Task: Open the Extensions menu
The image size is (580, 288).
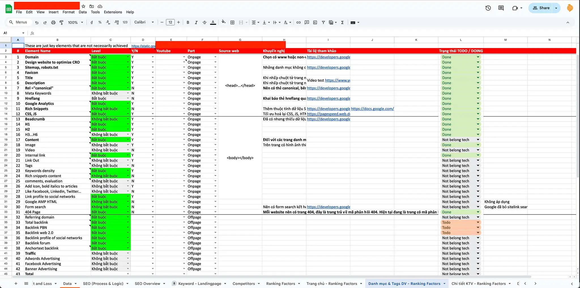Action: point(113,12)
